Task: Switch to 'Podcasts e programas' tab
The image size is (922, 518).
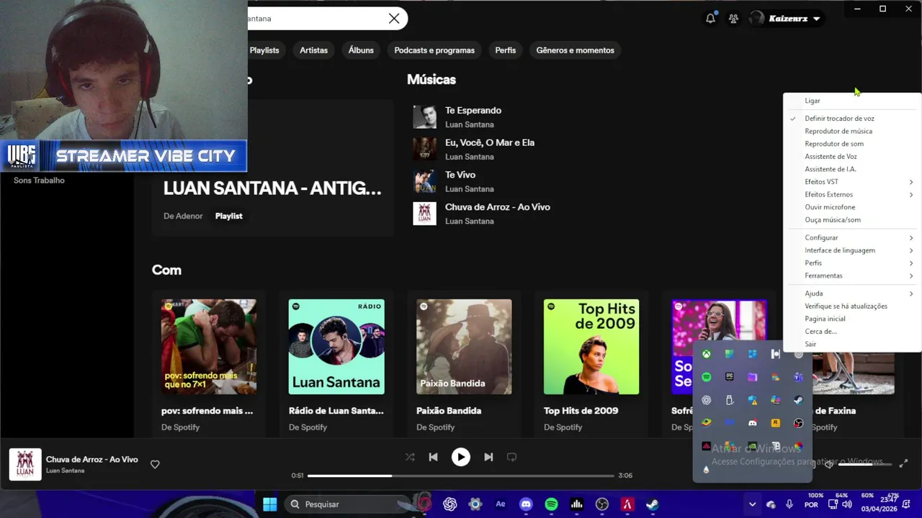Action: pos(434,50)
